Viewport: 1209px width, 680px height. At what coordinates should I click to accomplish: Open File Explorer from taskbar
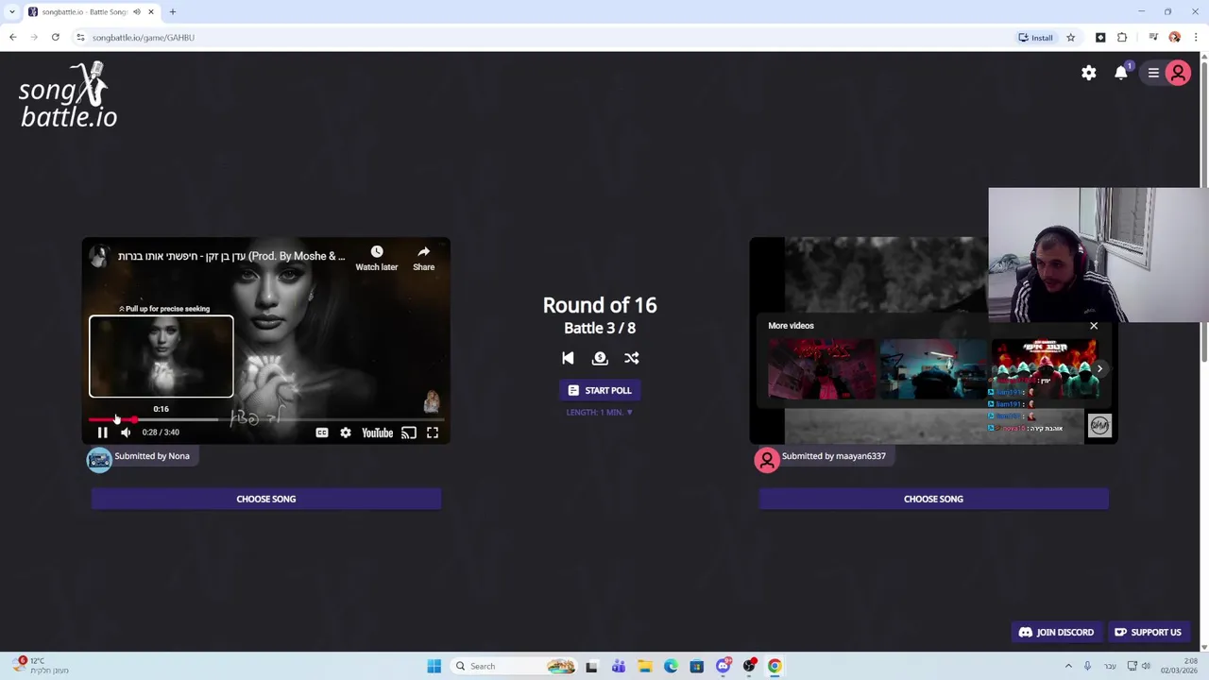644,667
